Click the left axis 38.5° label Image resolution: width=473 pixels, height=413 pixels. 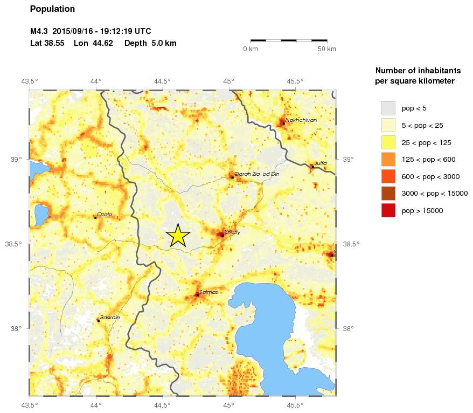click(14, 244)
